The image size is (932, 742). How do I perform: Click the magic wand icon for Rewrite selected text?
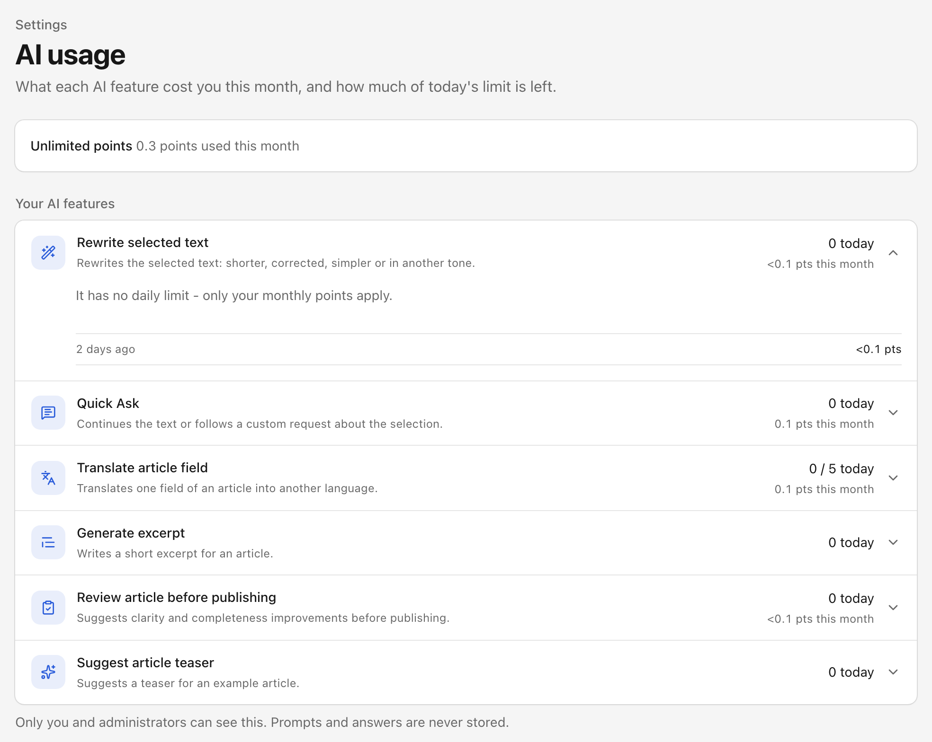tap(48, 253)
